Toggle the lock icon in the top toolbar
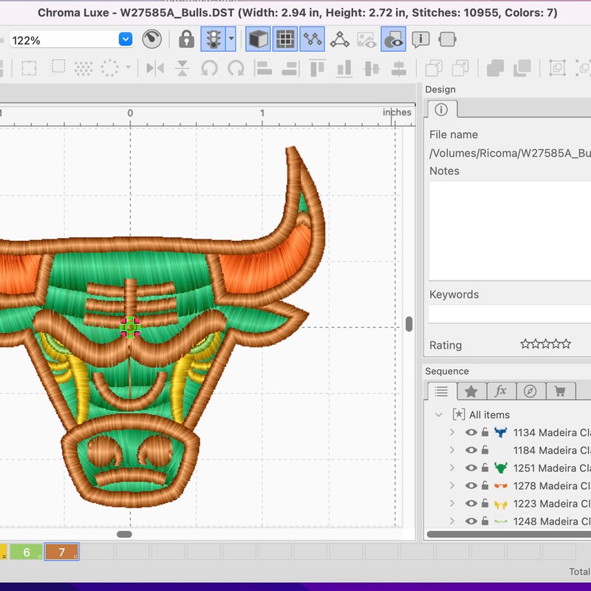 click(x=185, y=39)
